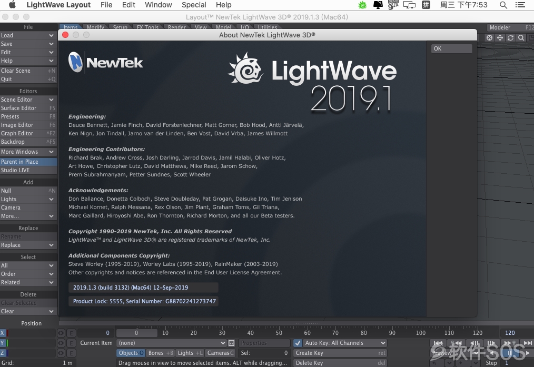Viewport: 534px width, 367px height.
Task: Click the Z channel envelope E button
Action: click(x=72, y=353)
